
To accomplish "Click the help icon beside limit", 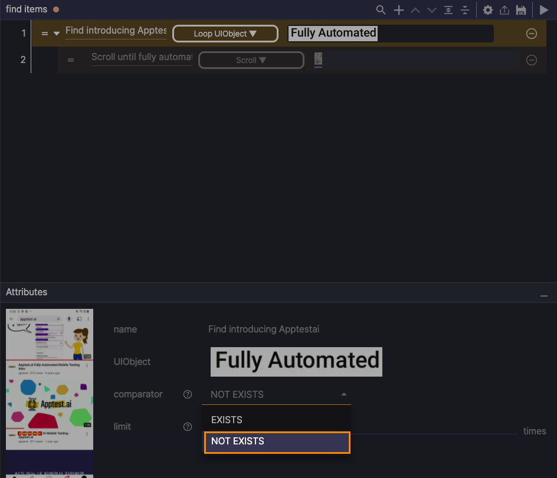I will (188, 427).
